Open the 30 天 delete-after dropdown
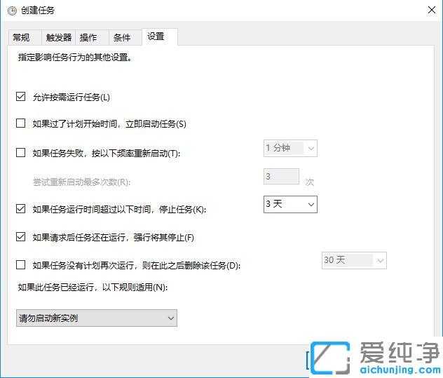 point(353,260)
